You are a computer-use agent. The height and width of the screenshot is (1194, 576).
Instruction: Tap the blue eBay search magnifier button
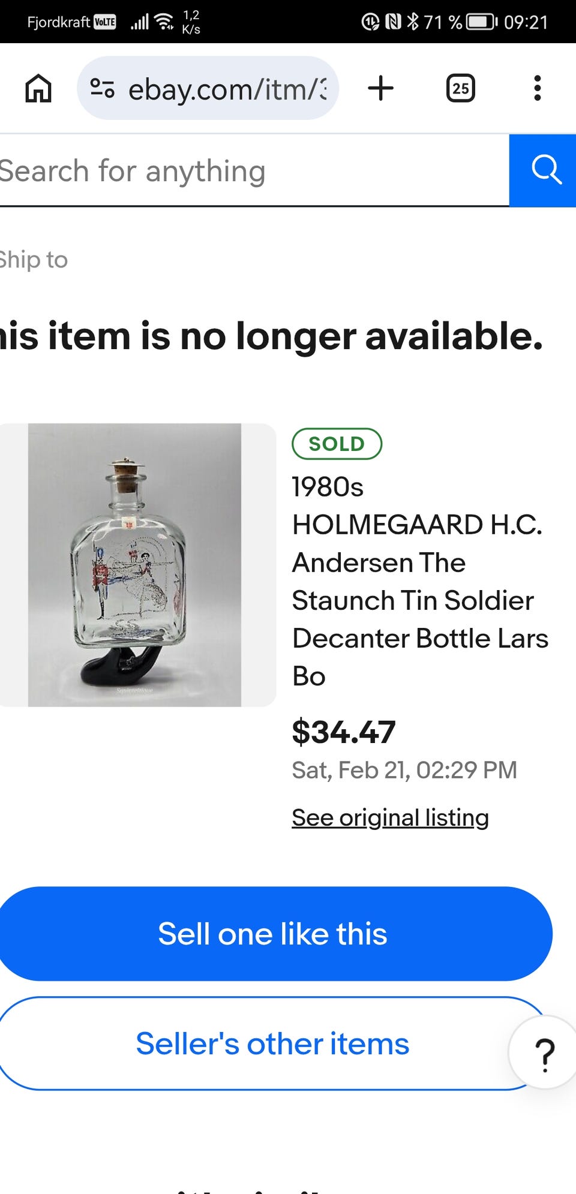pyautogui.click(x=545, y=170)
